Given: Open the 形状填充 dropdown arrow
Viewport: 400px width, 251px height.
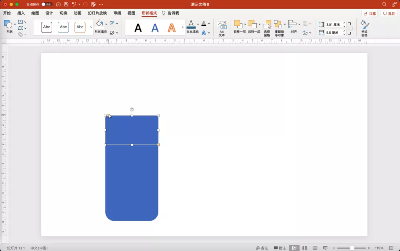Looking at the screenshot, I should [x=106, y=24].
